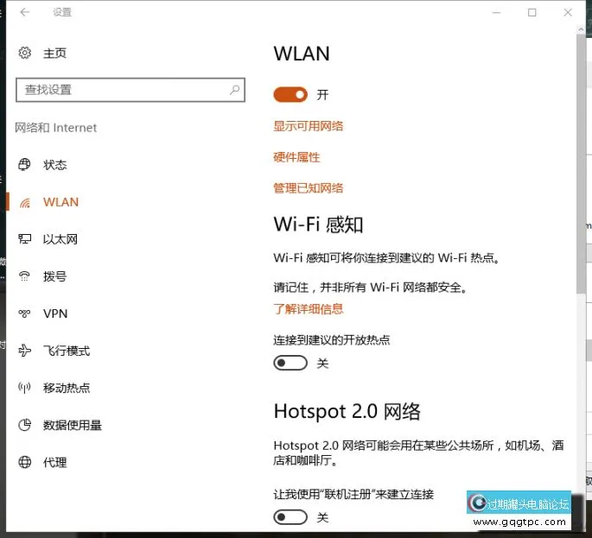Go to 以太网 settings

click(x=60, y=239)
